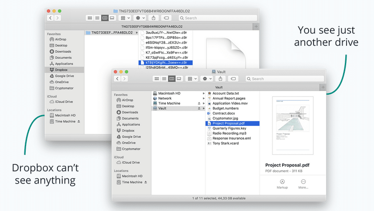Add new tab in Dropbox folder window

pyautogui.click(x=256, y=27)
